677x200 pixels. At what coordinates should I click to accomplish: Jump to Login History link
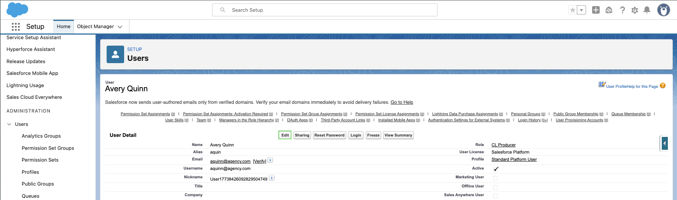tap(533, 120)
